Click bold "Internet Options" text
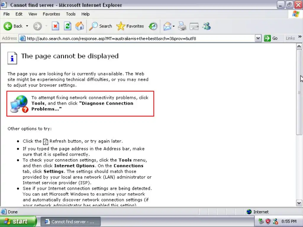Viewport: 303px width, 227px height. tap(74, 166)
